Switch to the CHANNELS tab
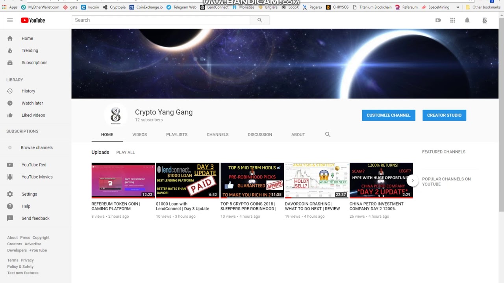Viewport: 504px width, 283px height. (x=217, y=134)
